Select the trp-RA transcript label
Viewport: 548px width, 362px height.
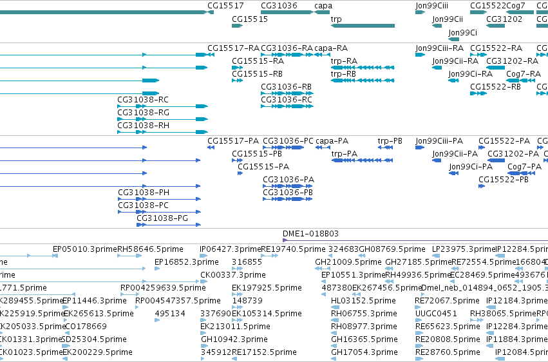click(345, 61)
